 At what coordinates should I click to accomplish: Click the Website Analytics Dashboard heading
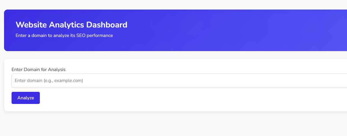click(71, 25)
